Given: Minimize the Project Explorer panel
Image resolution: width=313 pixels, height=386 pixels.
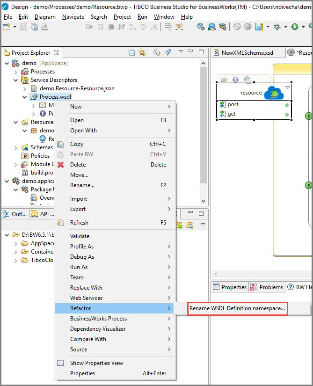Looking at the screenshot, I should (x=190, y=51).
